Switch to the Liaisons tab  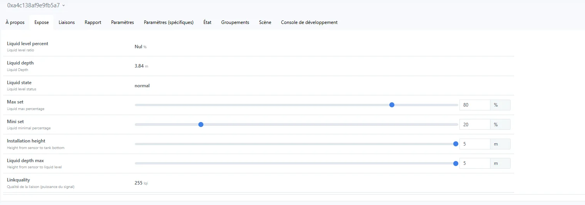(x=67, y=22)
